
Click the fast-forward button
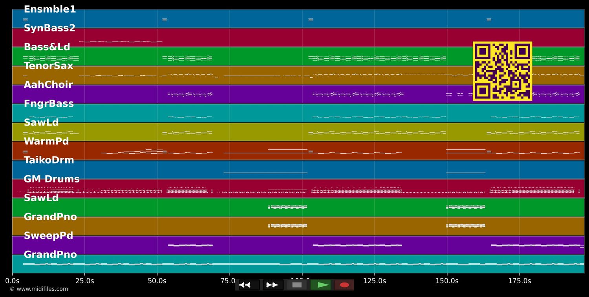pyautogui.click(x=272, y=285)
